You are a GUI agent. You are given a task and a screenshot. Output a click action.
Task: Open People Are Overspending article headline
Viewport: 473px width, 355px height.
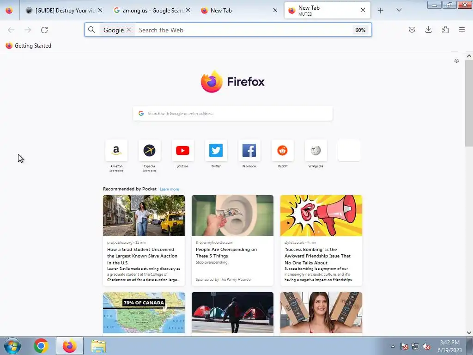(x=226, y=253)
